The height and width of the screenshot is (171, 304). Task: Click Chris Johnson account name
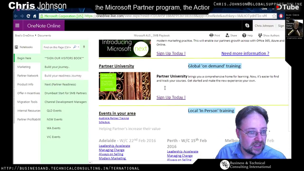(x=264, y=26)
